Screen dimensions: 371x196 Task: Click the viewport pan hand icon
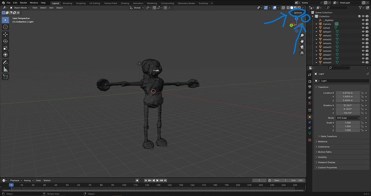[302, 41]
